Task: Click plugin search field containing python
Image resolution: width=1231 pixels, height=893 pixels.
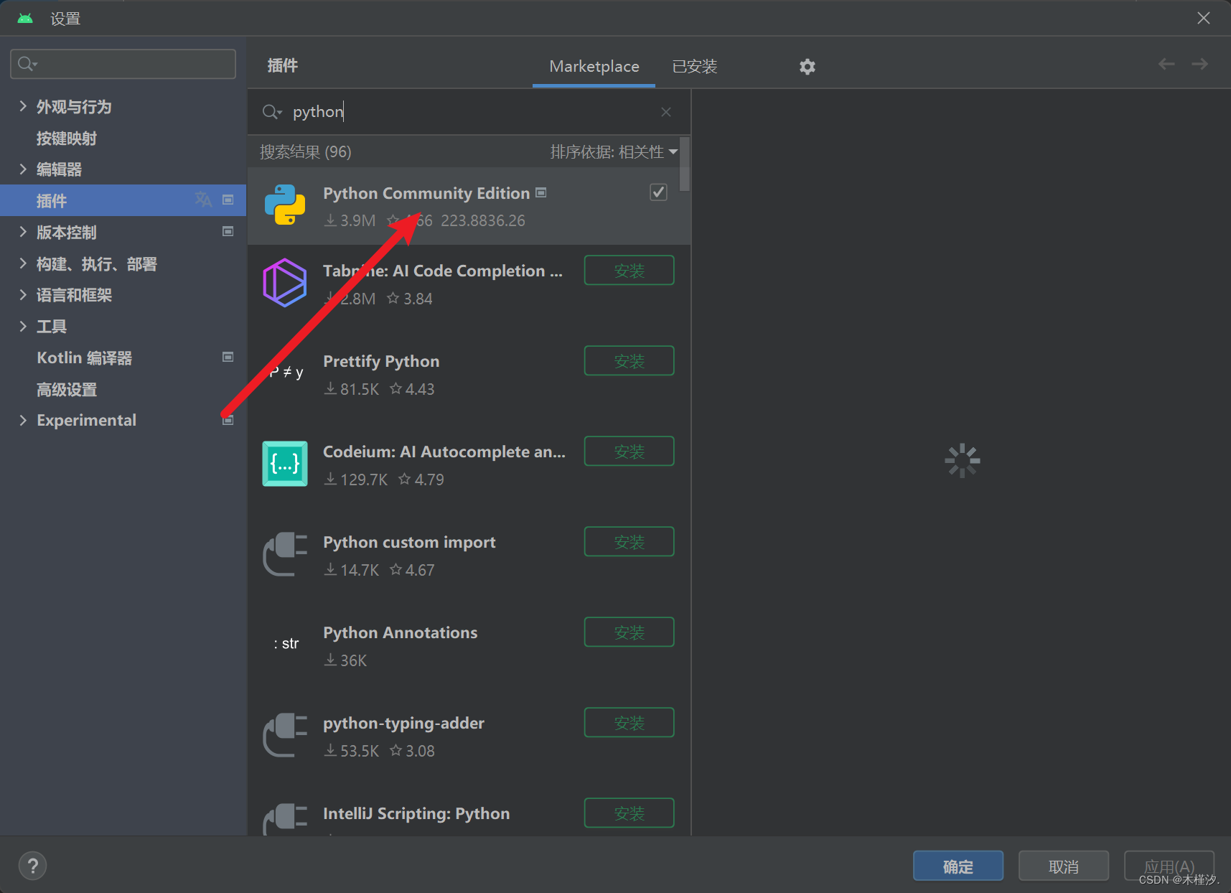Action: pos(470,112)
